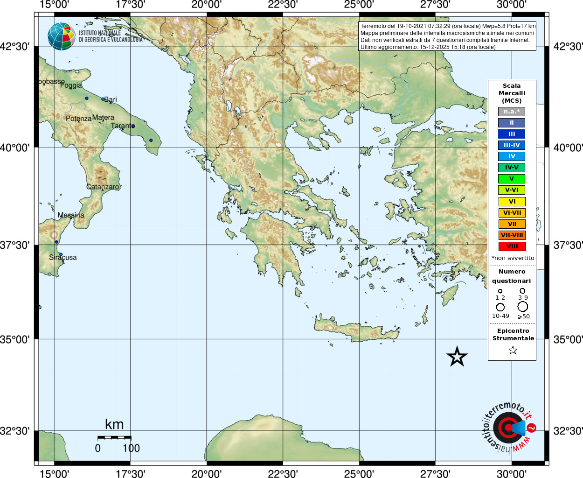Screen dimensions: 583x478
Task: Select the green V intensity swatch
Action: [x=512, y=179]
